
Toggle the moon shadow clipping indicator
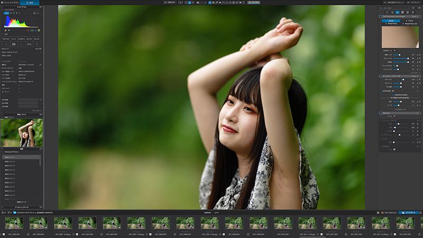pyautogui.click(x=5, y=30)
